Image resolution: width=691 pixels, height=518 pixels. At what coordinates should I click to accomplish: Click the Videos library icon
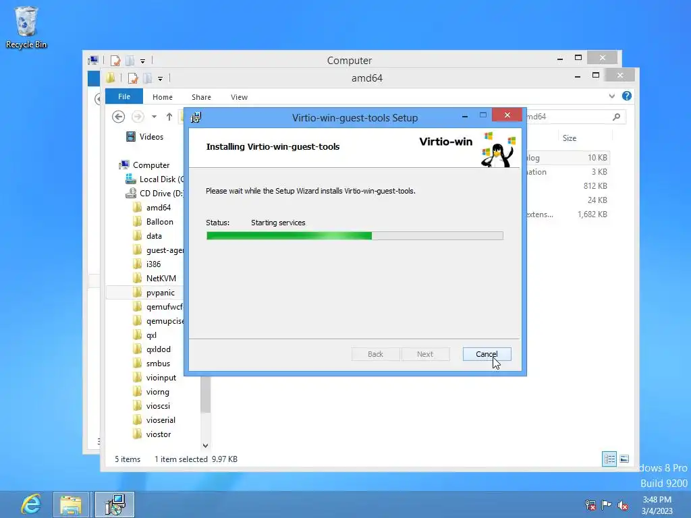tap(130, 136)
